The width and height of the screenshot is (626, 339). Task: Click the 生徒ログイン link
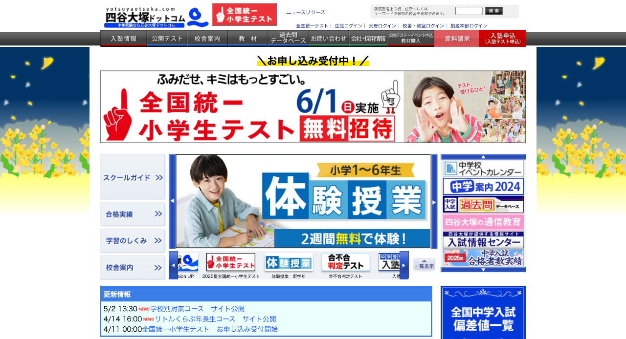349,25
